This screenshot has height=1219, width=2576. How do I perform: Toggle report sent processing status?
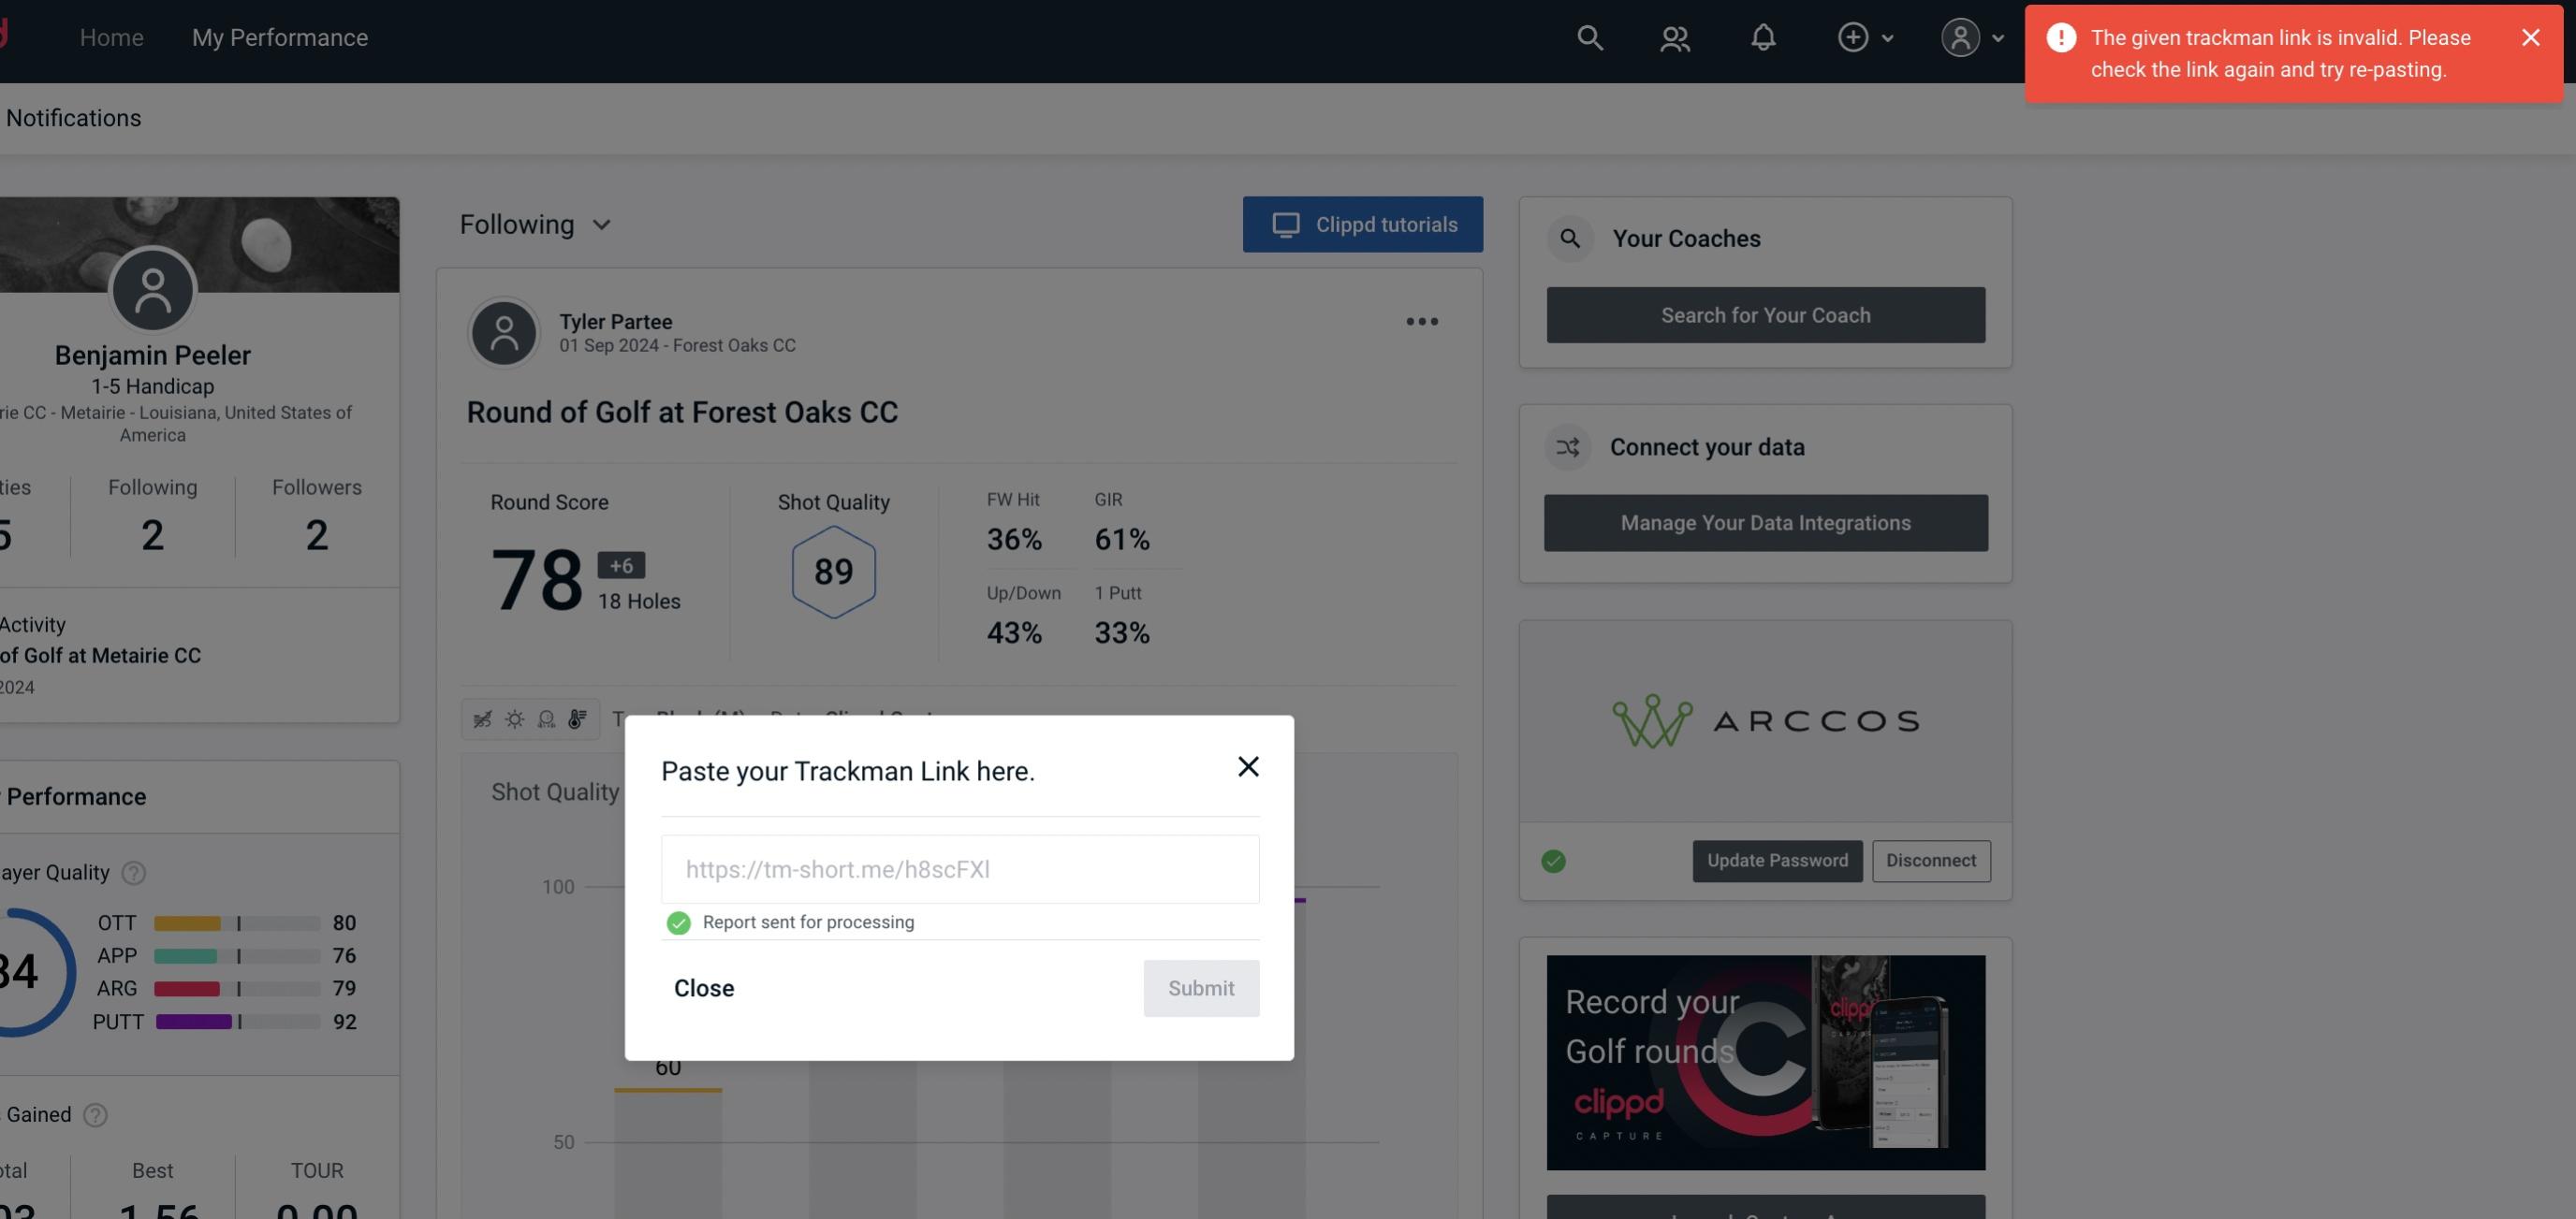[x=677, y=922]
